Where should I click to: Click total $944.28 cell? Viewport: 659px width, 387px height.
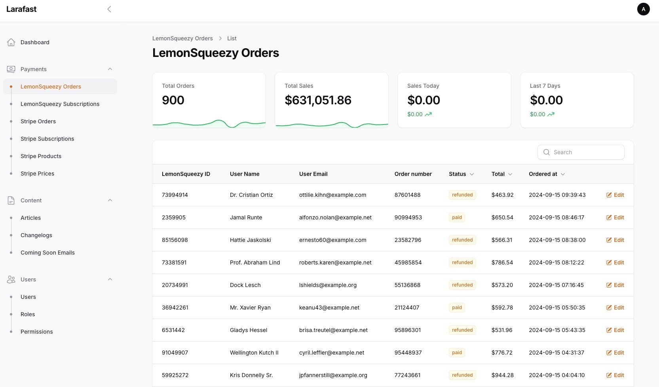503,375
